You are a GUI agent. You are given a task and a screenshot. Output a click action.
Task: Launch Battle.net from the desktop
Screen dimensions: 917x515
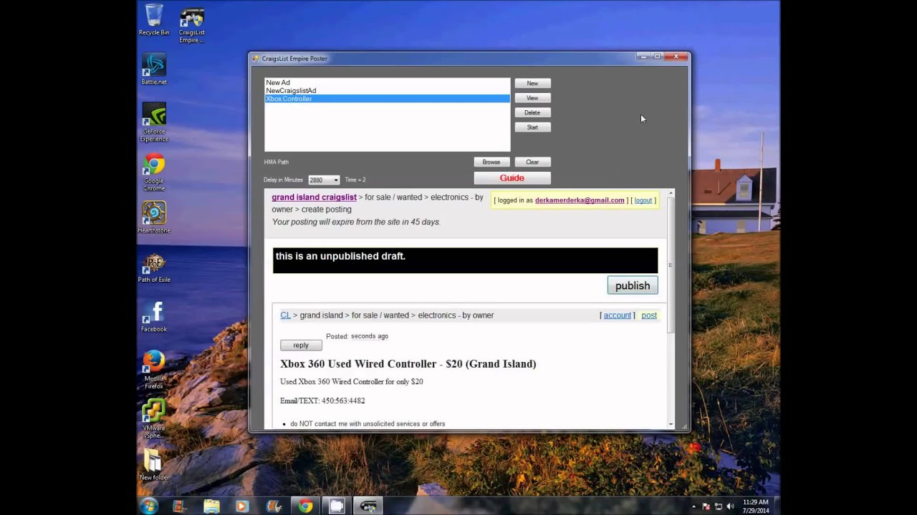(x=153, y=69)
